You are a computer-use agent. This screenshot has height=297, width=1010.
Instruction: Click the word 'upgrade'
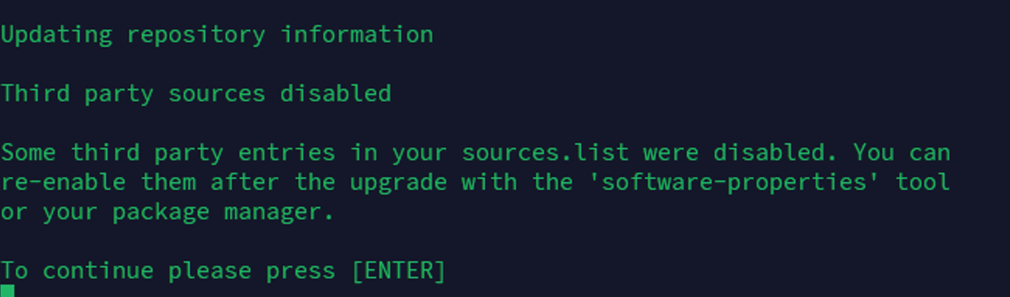click(398, 182)
